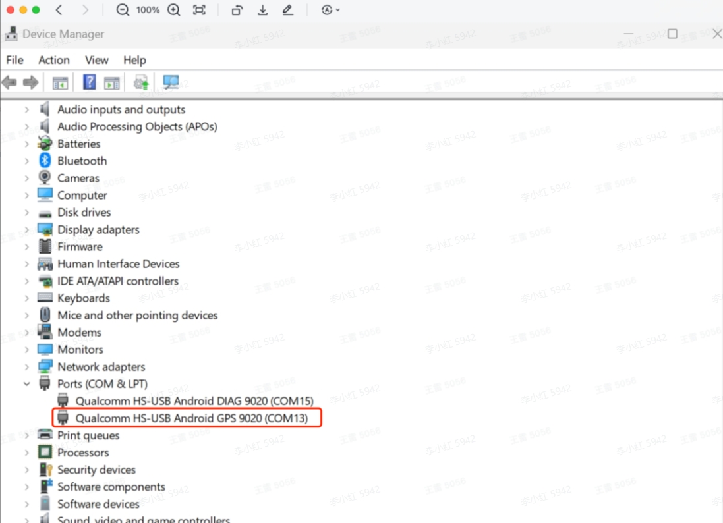Click the share icon in the top toolbar
723x523 pixels.
237,10
